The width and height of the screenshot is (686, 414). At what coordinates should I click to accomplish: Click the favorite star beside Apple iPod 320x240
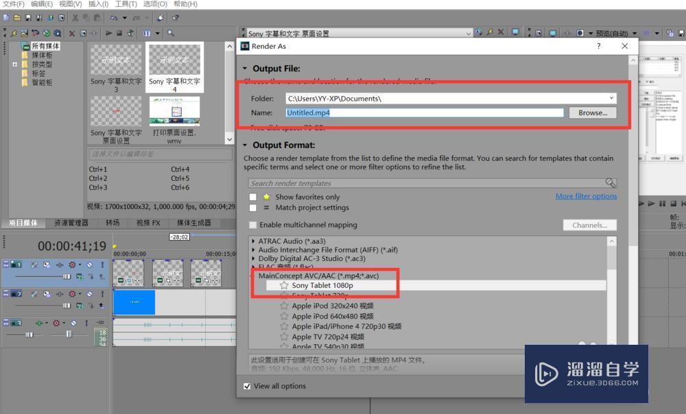point(284,306)
